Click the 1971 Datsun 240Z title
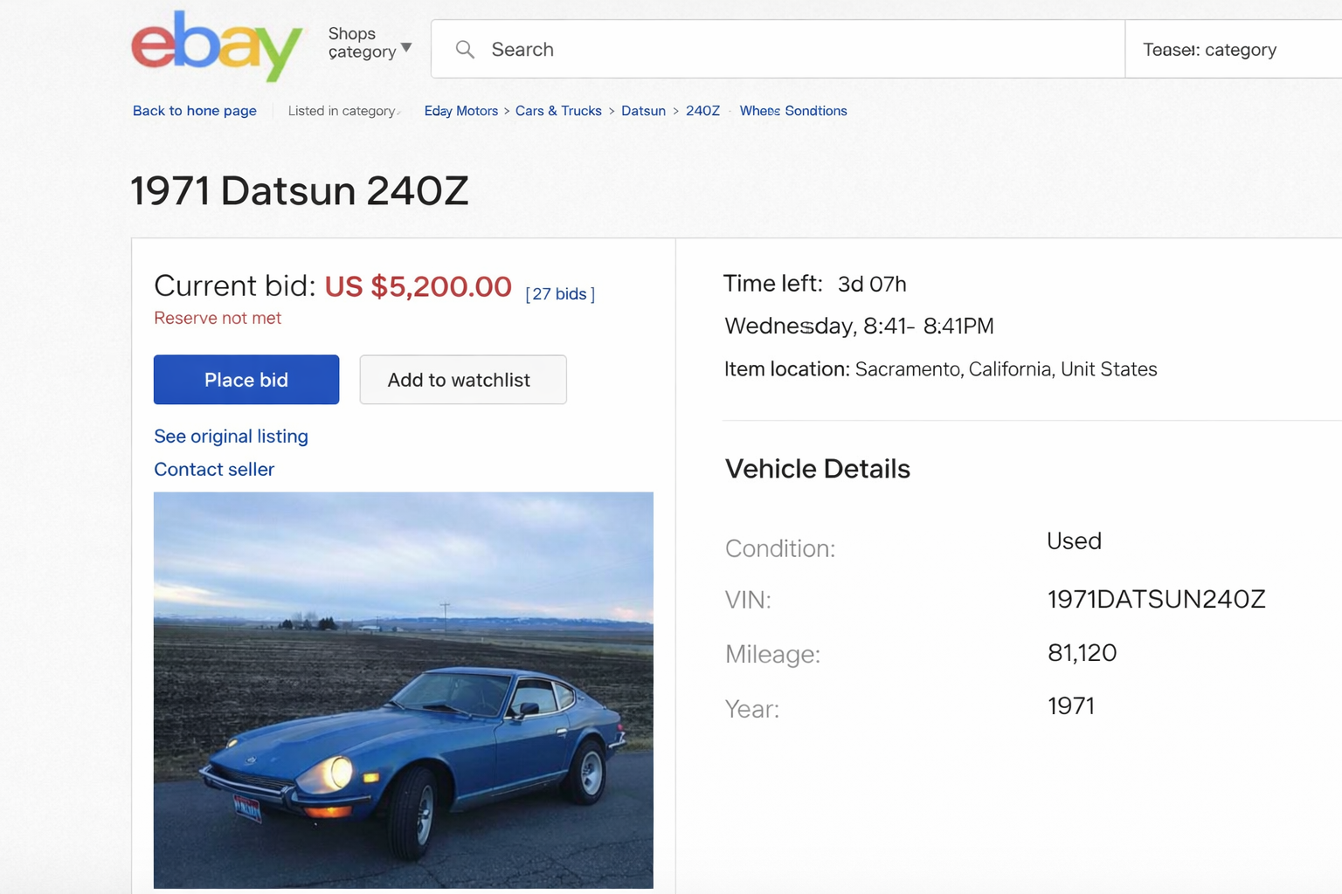 click(x=300, y=191)
